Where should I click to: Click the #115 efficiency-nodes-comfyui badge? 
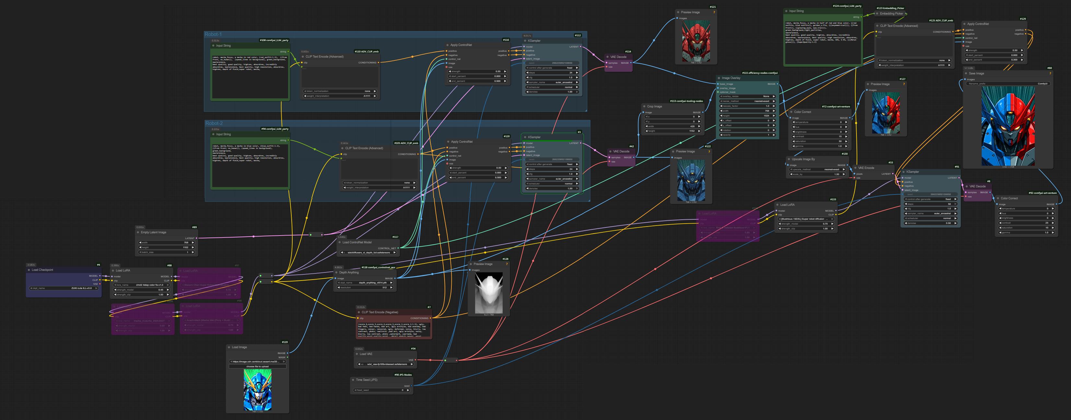760,73
